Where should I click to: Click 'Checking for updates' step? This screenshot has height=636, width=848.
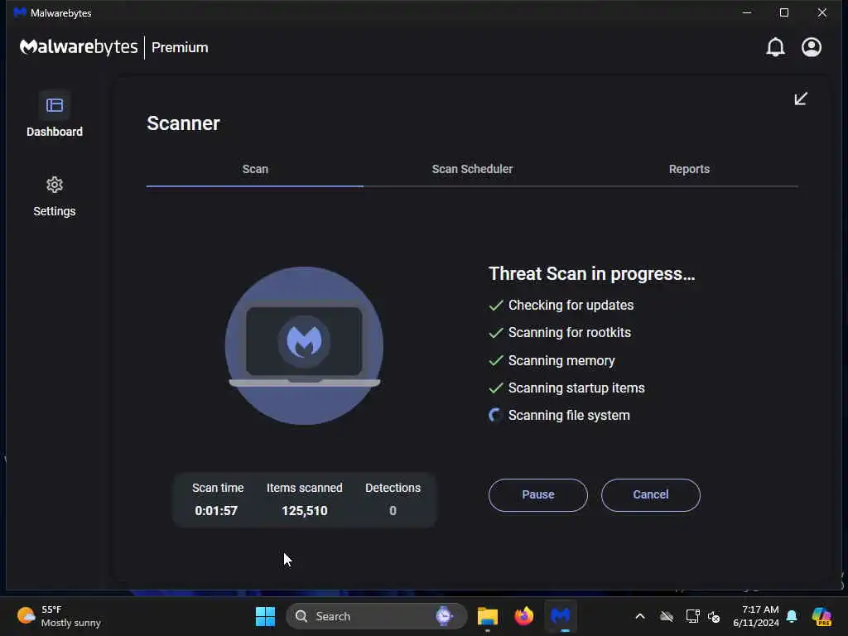571,305
